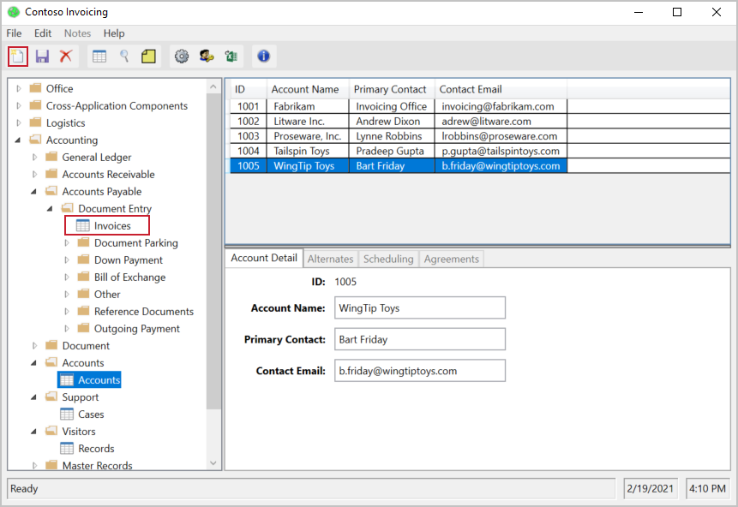Viewport: 738px width, 507px height.
Task: Switch to the Scheduling tab
Action: pos(388,259)
